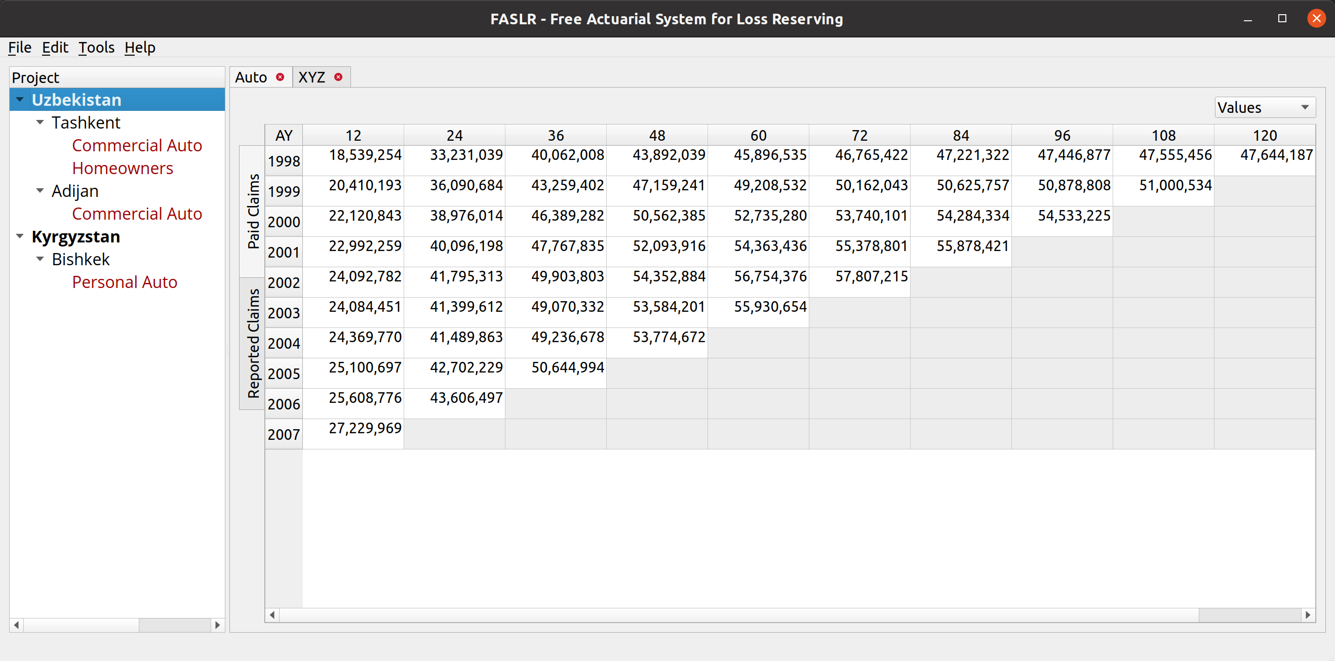1335x661 pixels.
Task: Open the Values dropdown
Action: coord(1265,108)
